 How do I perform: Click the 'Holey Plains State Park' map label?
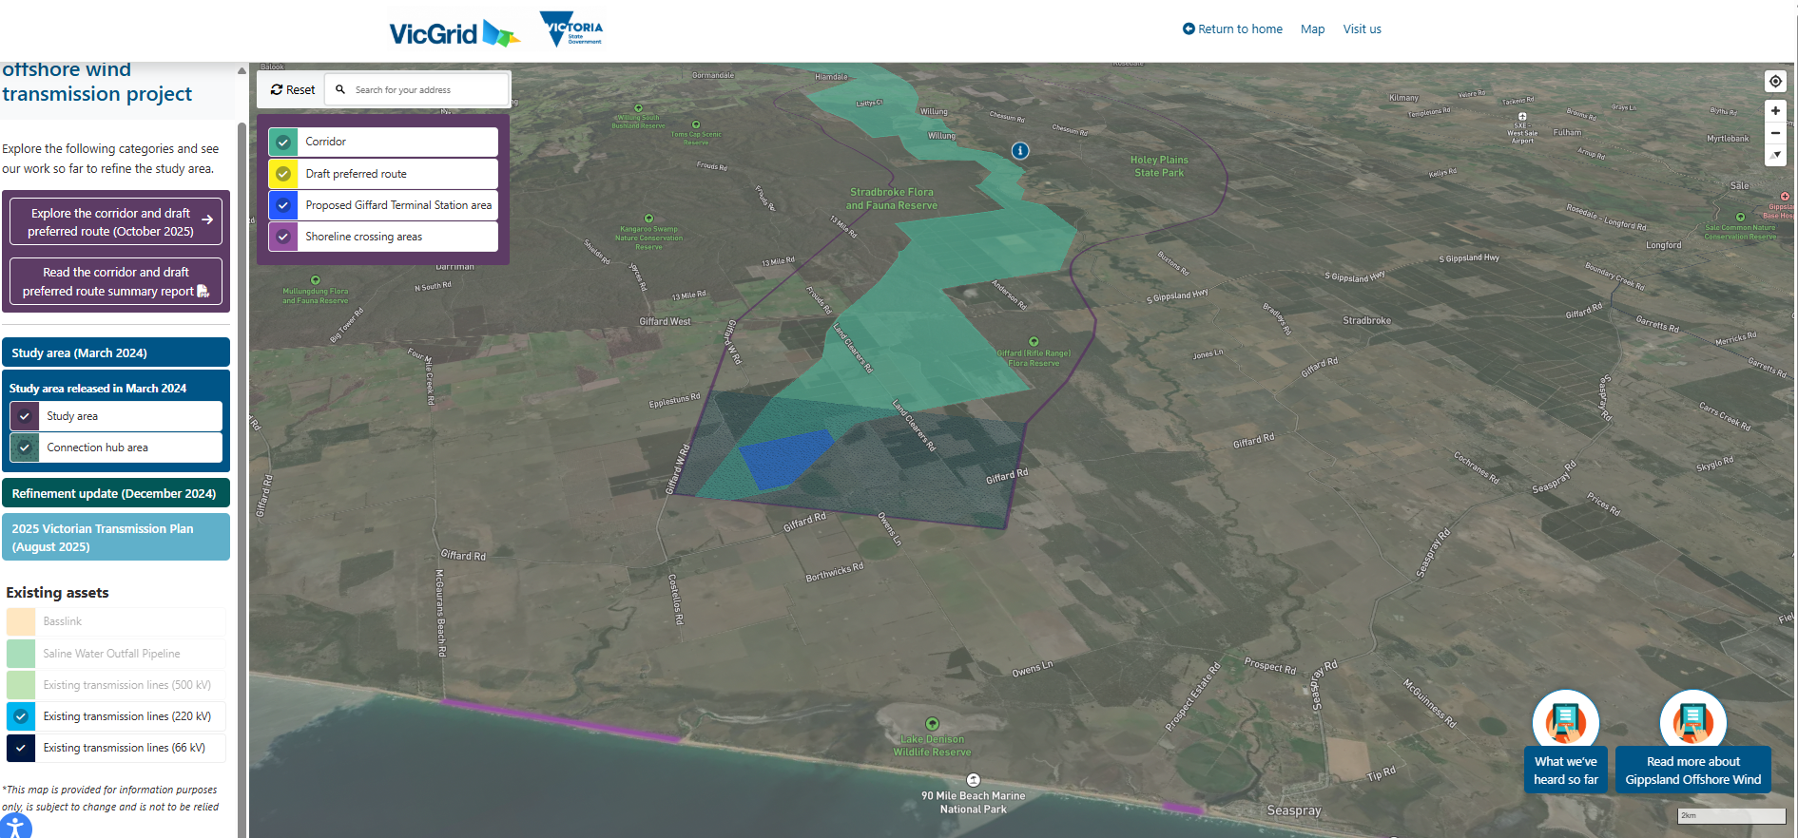click(x=1159, y=166)
